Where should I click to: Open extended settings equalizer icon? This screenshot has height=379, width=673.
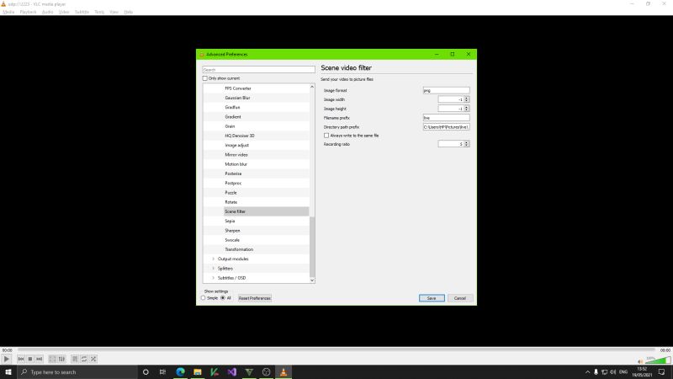61,359
